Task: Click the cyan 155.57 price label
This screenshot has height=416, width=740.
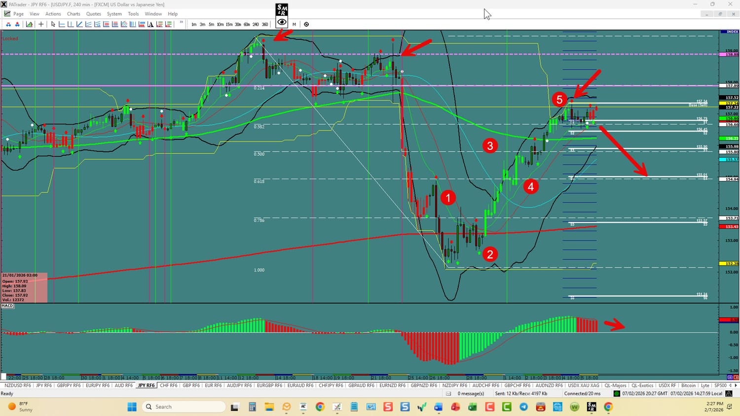Action: coord(730,160)
